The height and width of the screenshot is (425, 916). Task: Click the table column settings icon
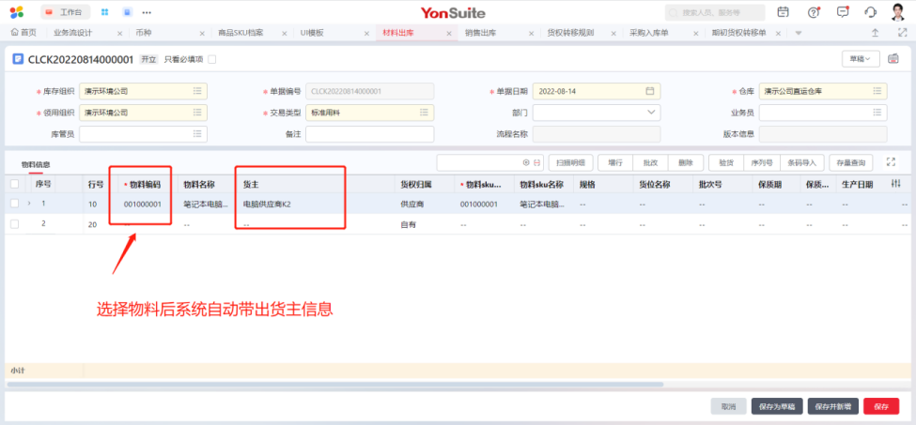coord(895,184)
